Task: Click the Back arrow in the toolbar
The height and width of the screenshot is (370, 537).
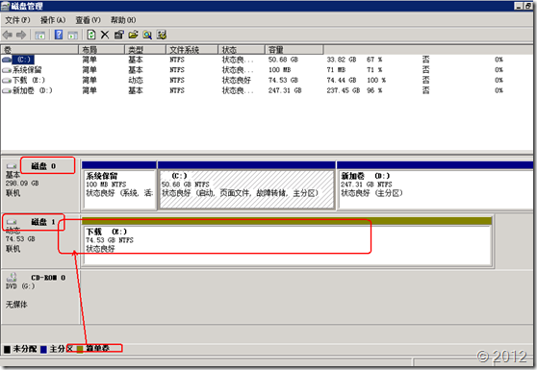Action: pos(7,35)
